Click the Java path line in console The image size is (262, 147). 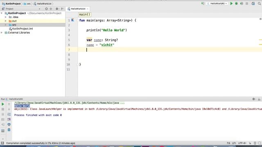tap(69, 103)
